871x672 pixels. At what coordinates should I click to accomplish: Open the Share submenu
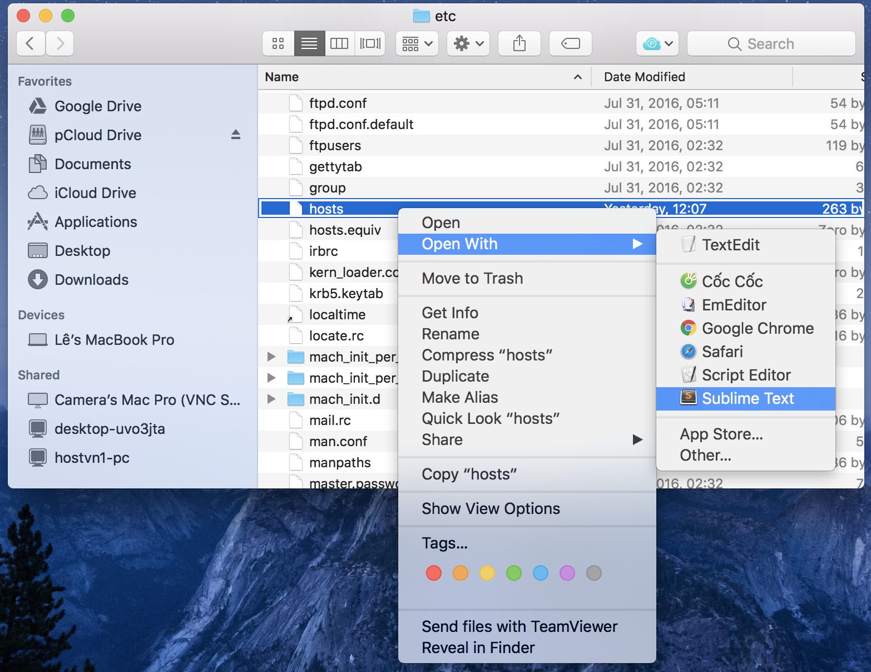(527, 439)
